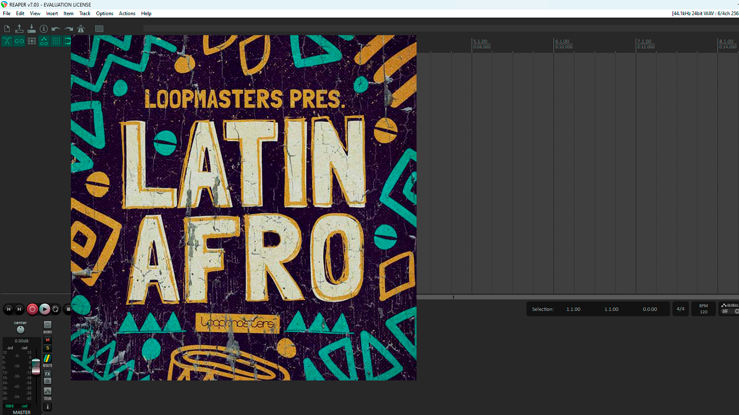Open master track FX chain
Screen dimensions: 739x415
pos(48,374)
